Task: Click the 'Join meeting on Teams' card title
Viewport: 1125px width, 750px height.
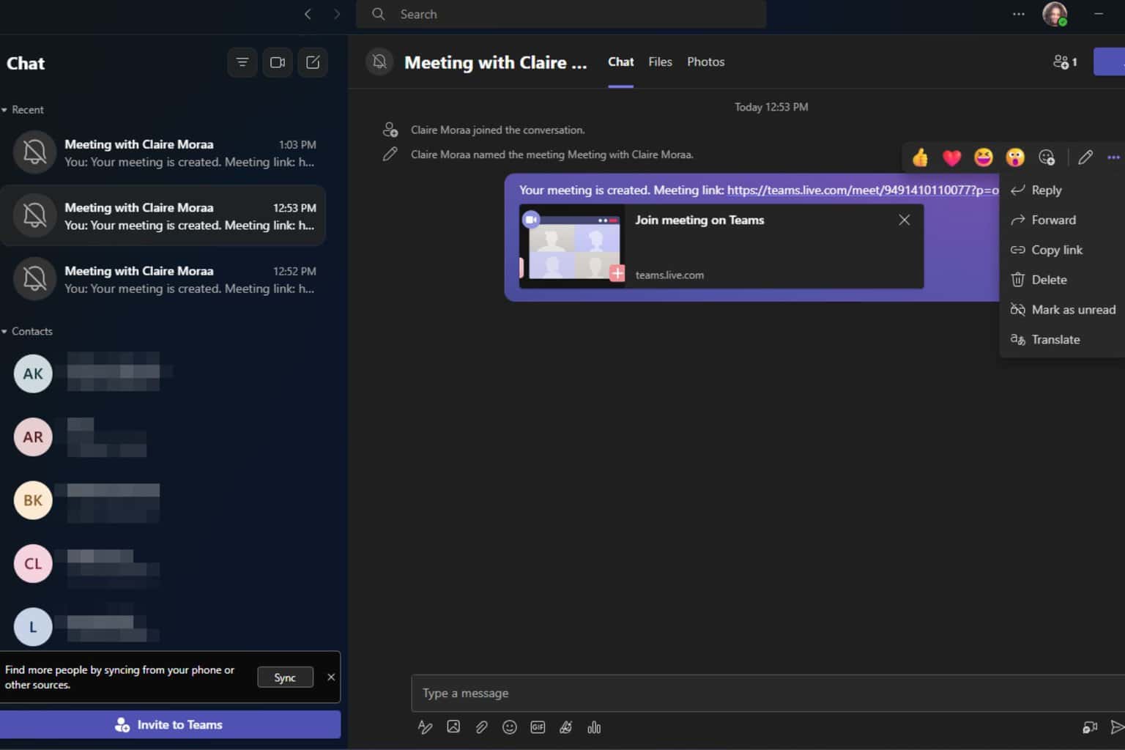Action: [x=699, y=220]
